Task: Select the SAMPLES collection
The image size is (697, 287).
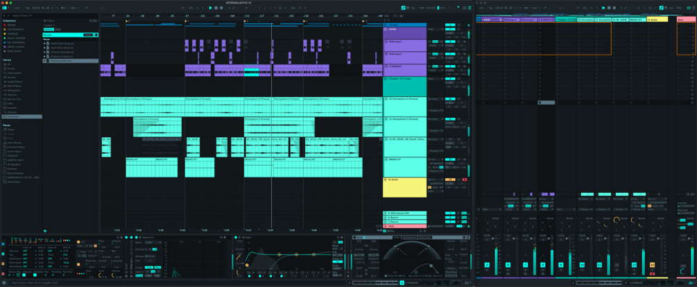Action: point(12,33)
